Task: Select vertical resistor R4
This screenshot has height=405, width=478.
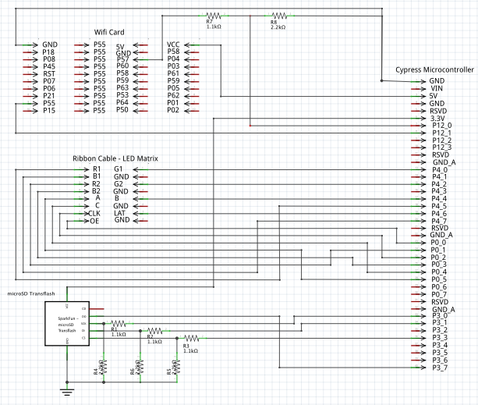Action: coord(104,368)
